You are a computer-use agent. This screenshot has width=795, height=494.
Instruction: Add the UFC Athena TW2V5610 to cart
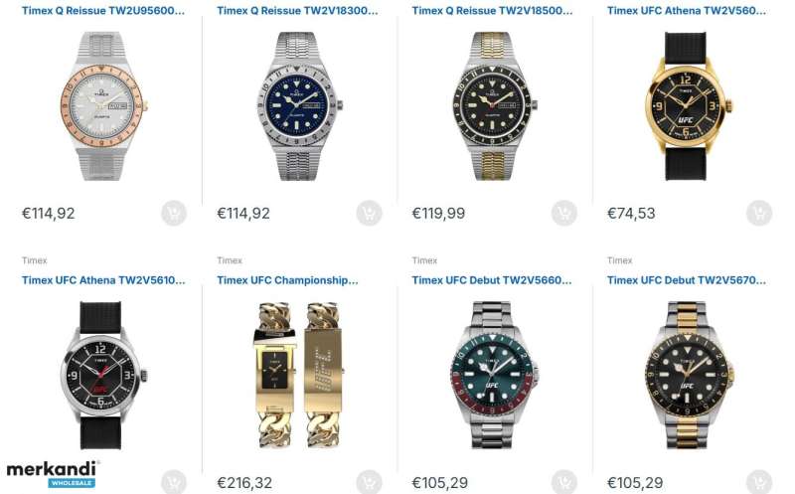174,482
